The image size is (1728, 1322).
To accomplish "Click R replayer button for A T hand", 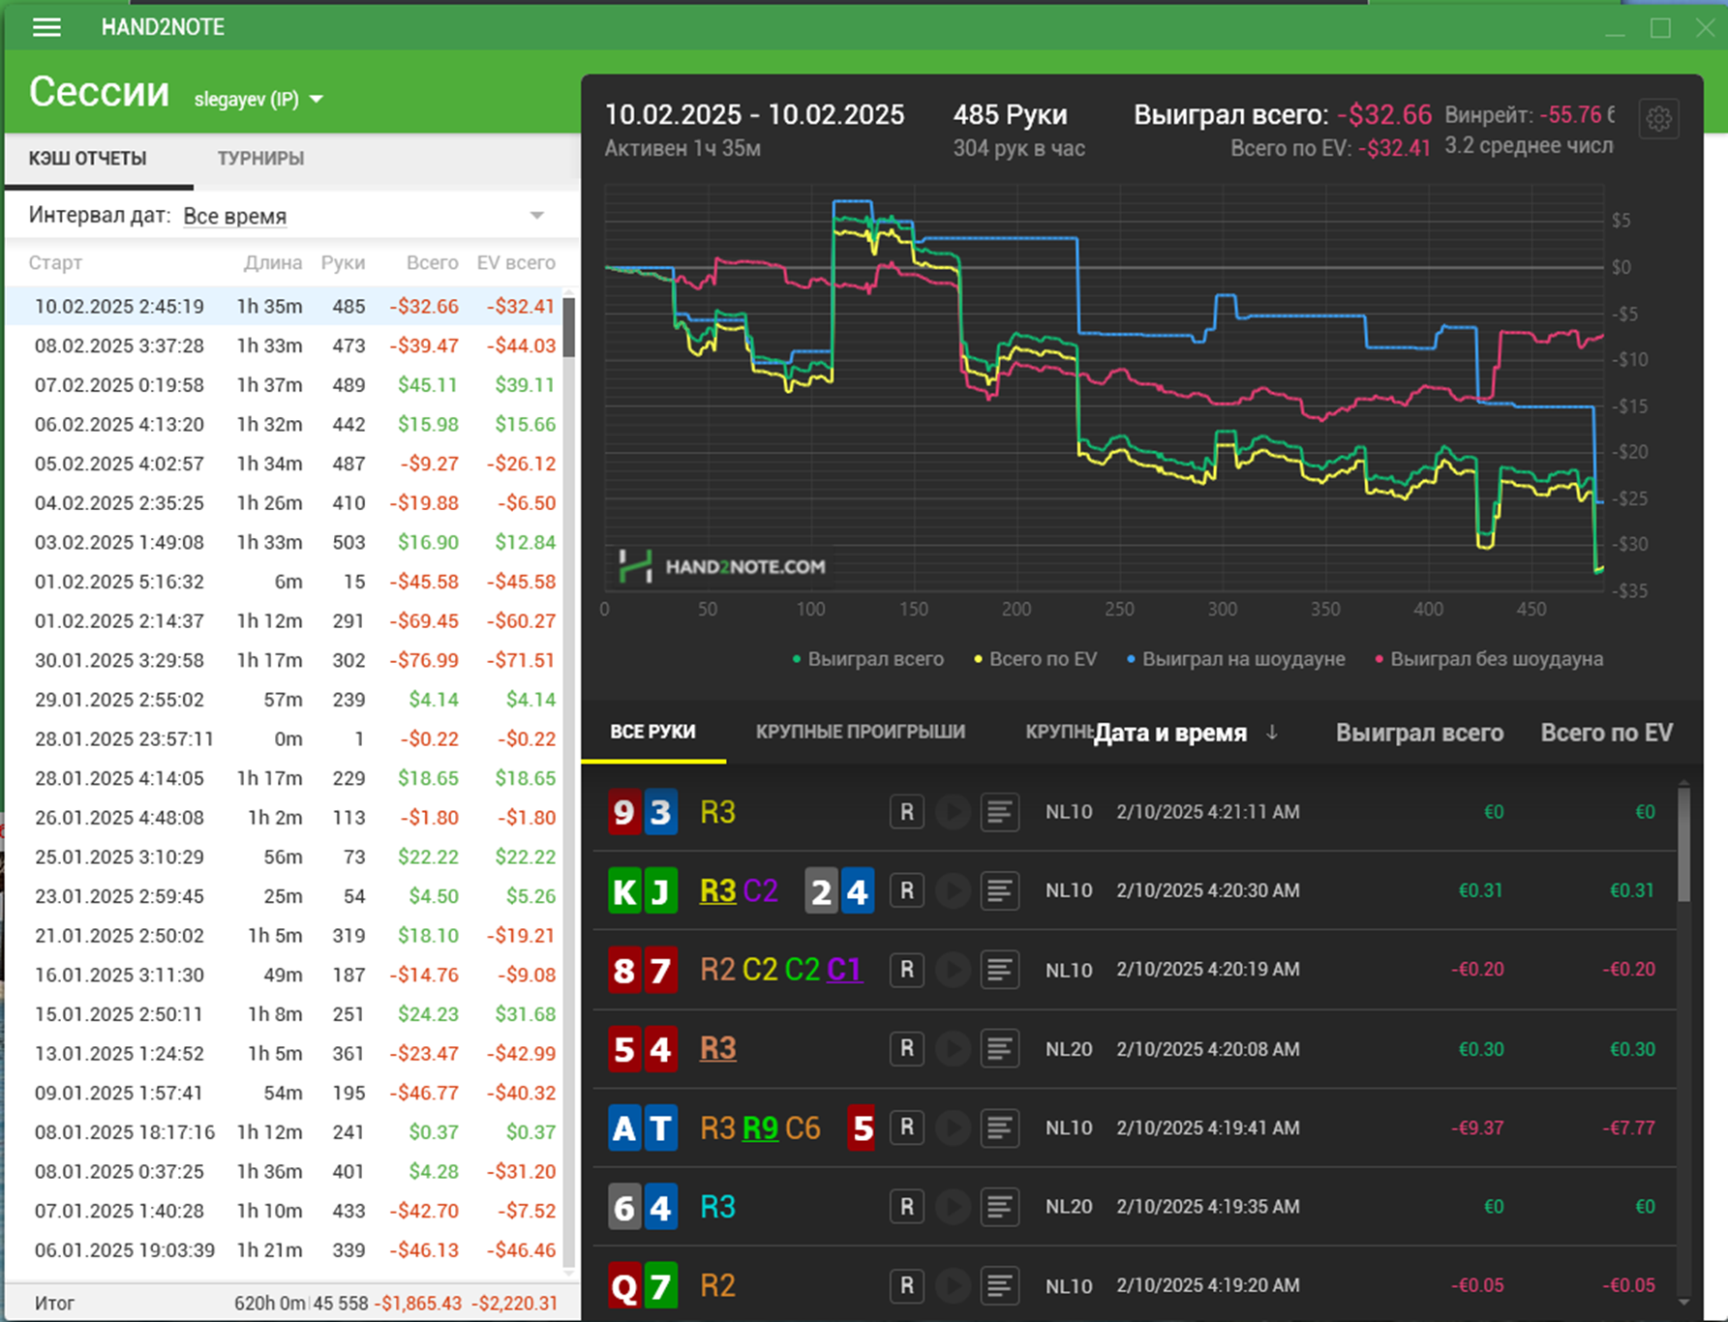I will pyautogui.click(x=907, y=1127).
